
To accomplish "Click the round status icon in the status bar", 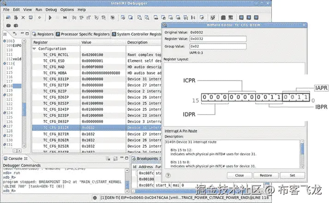I will pyautogui.click(x=95, y=197).
